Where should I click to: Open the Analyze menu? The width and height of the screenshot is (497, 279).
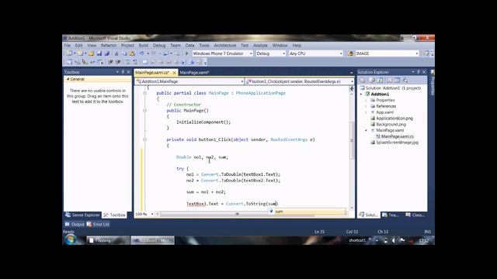pos(260,46)
